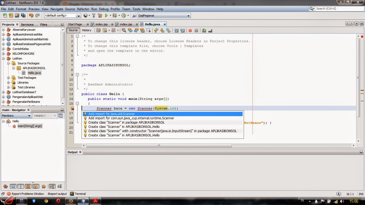Toggle Show Inherited Members in Navigator
This screenshot has width=365, height=205.
tap(5, 186)
